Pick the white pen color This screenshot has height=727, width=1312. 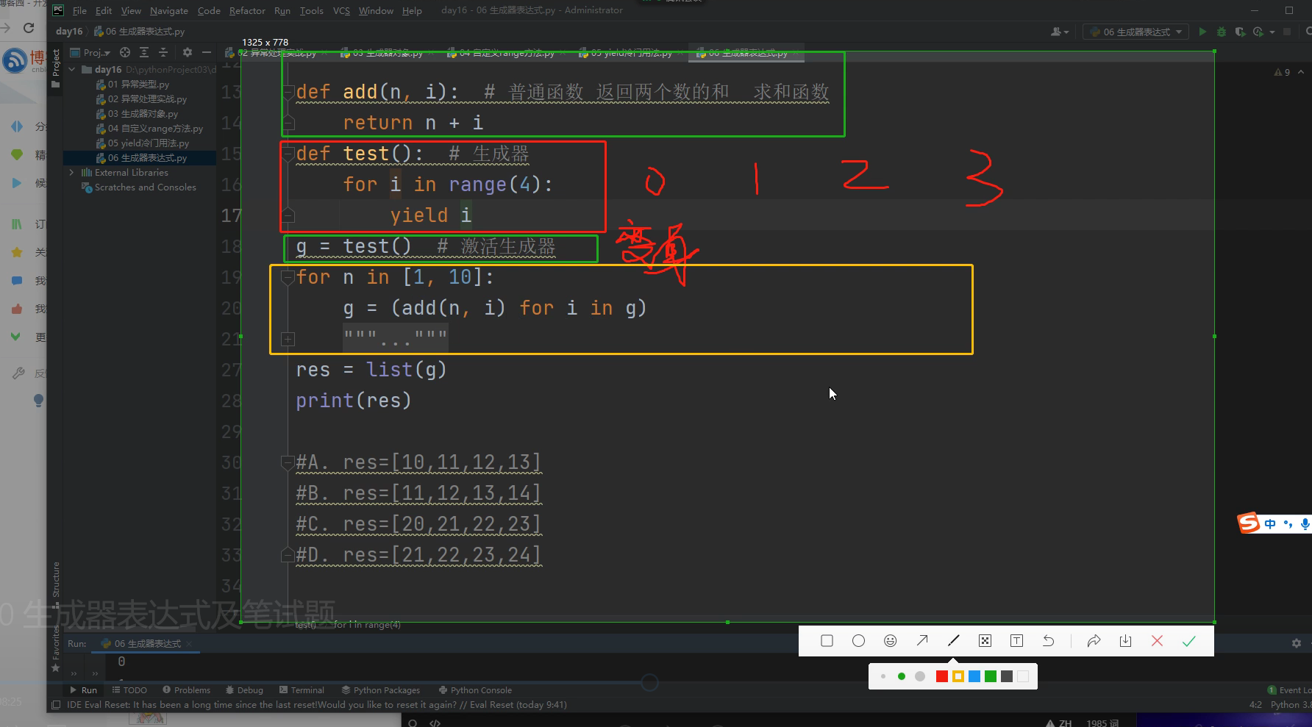point(1023,676)
